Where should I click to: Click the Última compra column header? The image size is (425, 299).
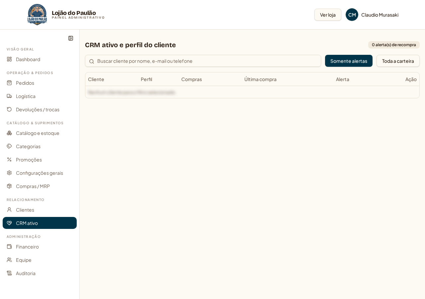pyautogui.click(x=260, y=79)
